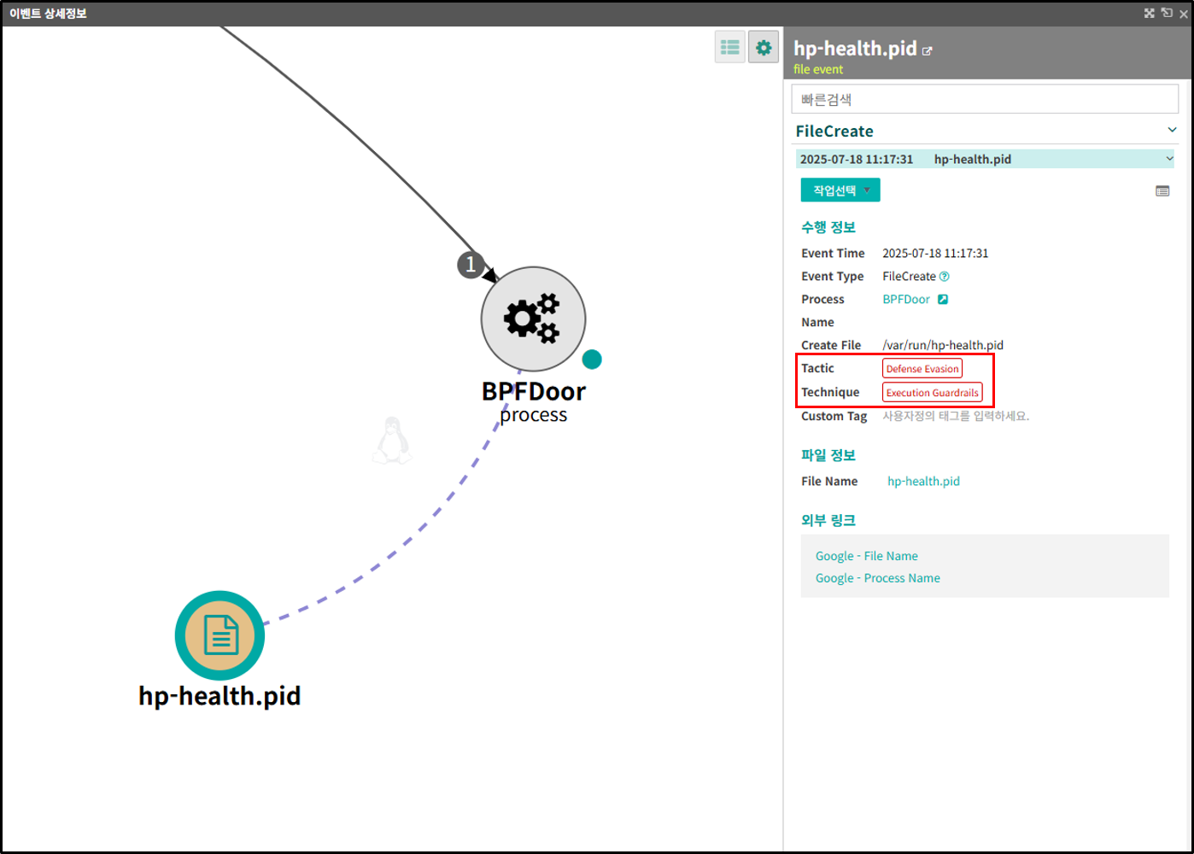
Task: Click the /var/run/hp-health.pid path text
Action: (943, 346)
